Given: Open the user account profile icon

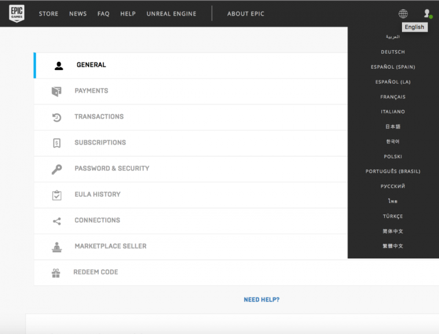Looking at the screenshot, I should coord(428,13).
